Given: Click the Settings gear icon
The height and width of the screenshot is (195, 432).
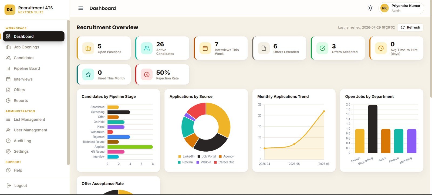Looking at the screenshot, I should tap(8, 151).
